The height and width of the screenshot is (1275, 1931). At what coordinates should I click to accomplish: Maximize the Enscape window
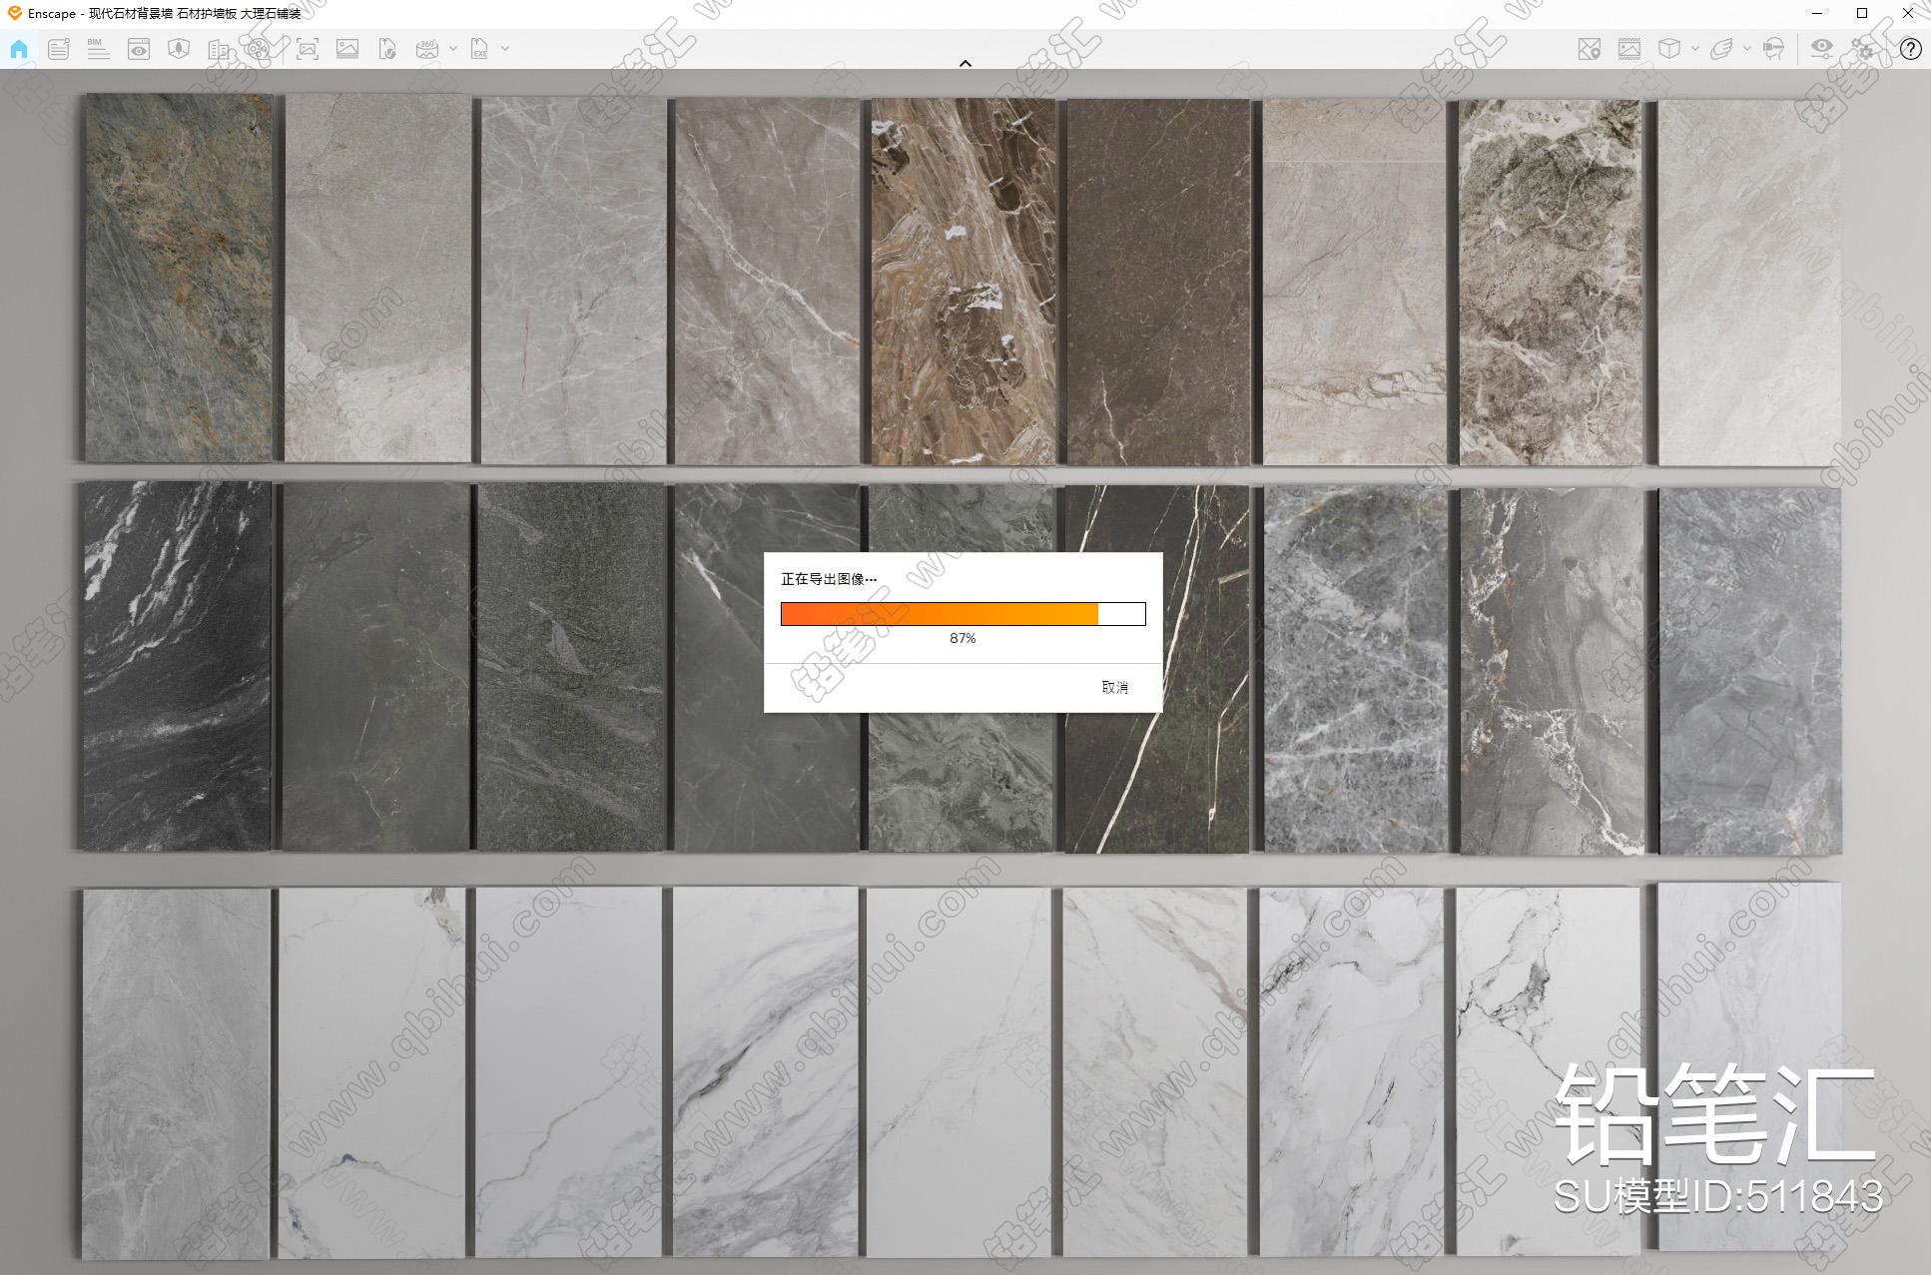(x=1862, y=13)
